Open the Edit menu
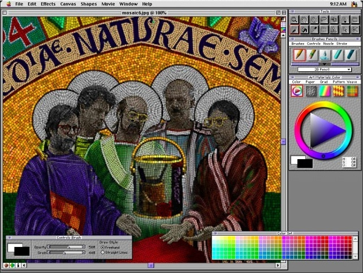 point(32,4)
